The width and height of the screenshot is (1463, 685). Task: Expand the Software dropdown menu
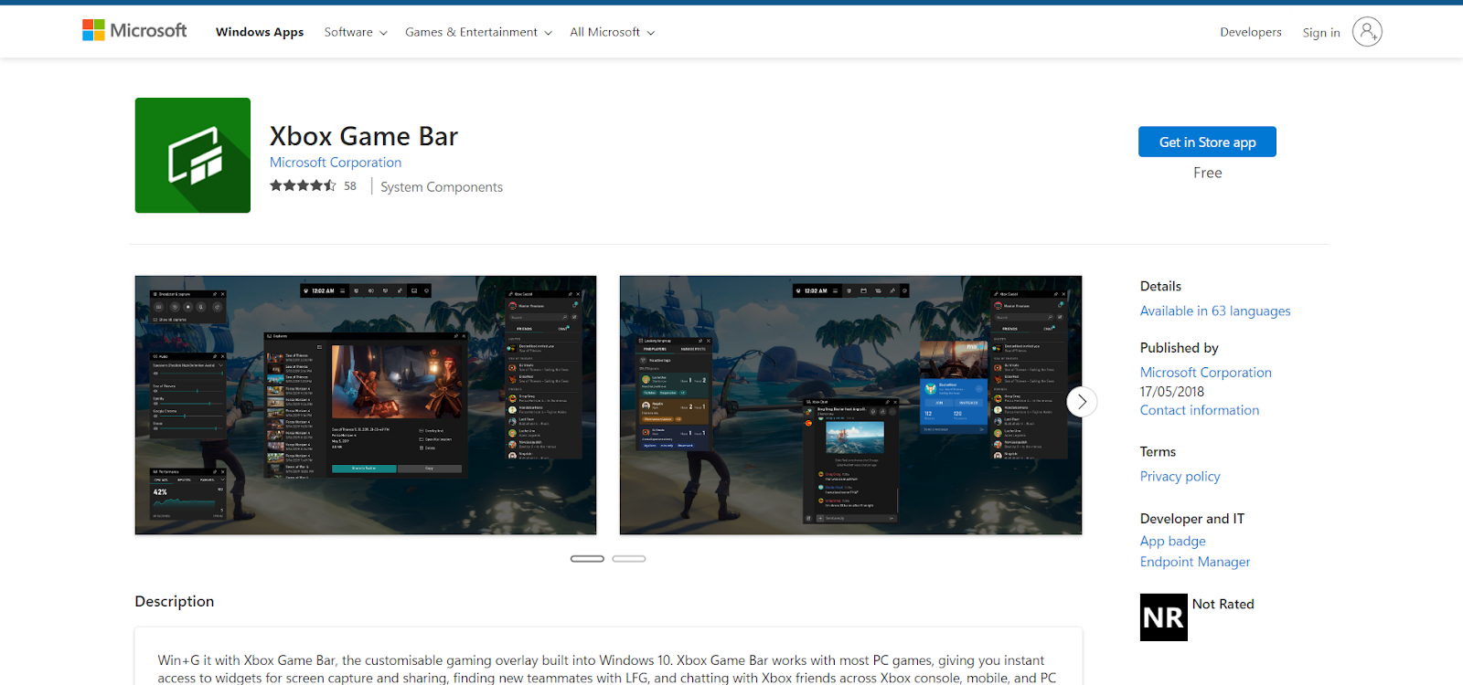(x=356, y=32)
